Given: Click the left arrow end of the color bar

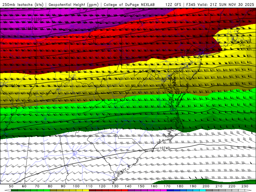Looking at the screenshot, I should click(8, 190).
